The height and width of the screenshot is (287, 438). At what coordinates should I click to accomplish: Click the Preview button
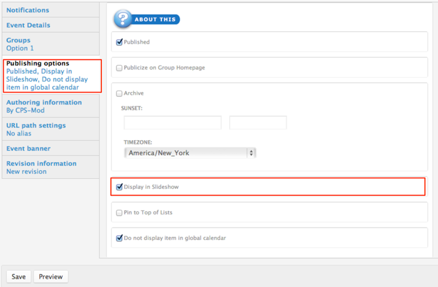51,276
